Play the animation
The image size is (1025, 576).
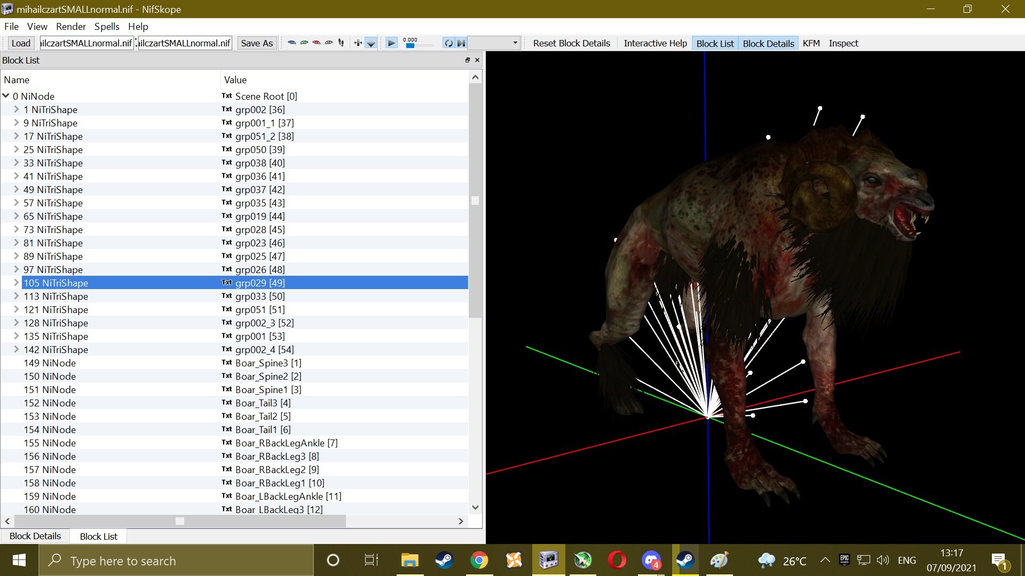point(391,43)
